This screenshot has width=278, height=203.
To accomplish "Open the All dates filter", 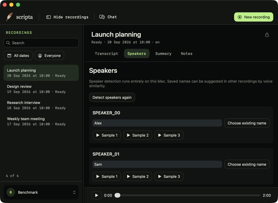I will tap(18, 55).
